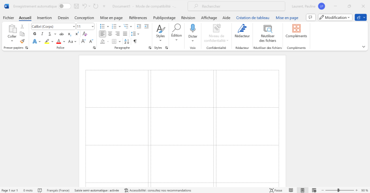Open the Édition search menu
The image size is (370, 193).
pyautogui.click(x=176, y=33)
